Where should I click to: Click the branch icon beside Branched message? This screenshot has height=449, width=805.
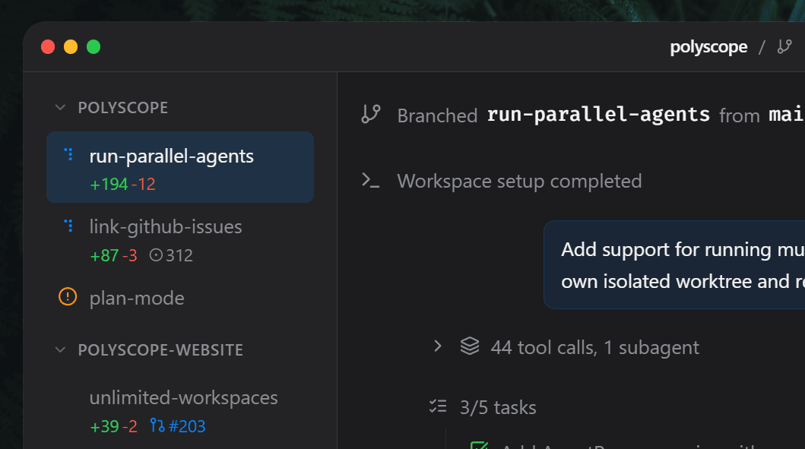pyautogui.click(x=370, y=115)
